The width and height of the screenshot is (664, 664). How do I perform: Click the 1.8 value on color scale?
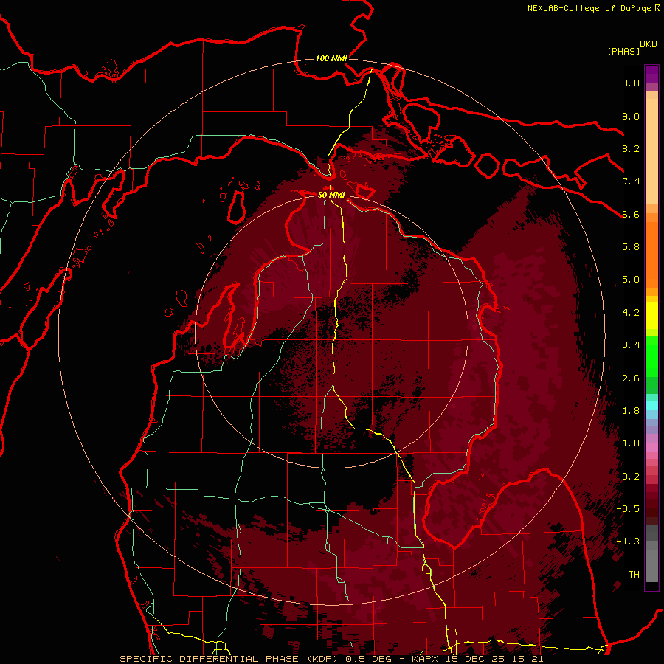coord(631,411)
